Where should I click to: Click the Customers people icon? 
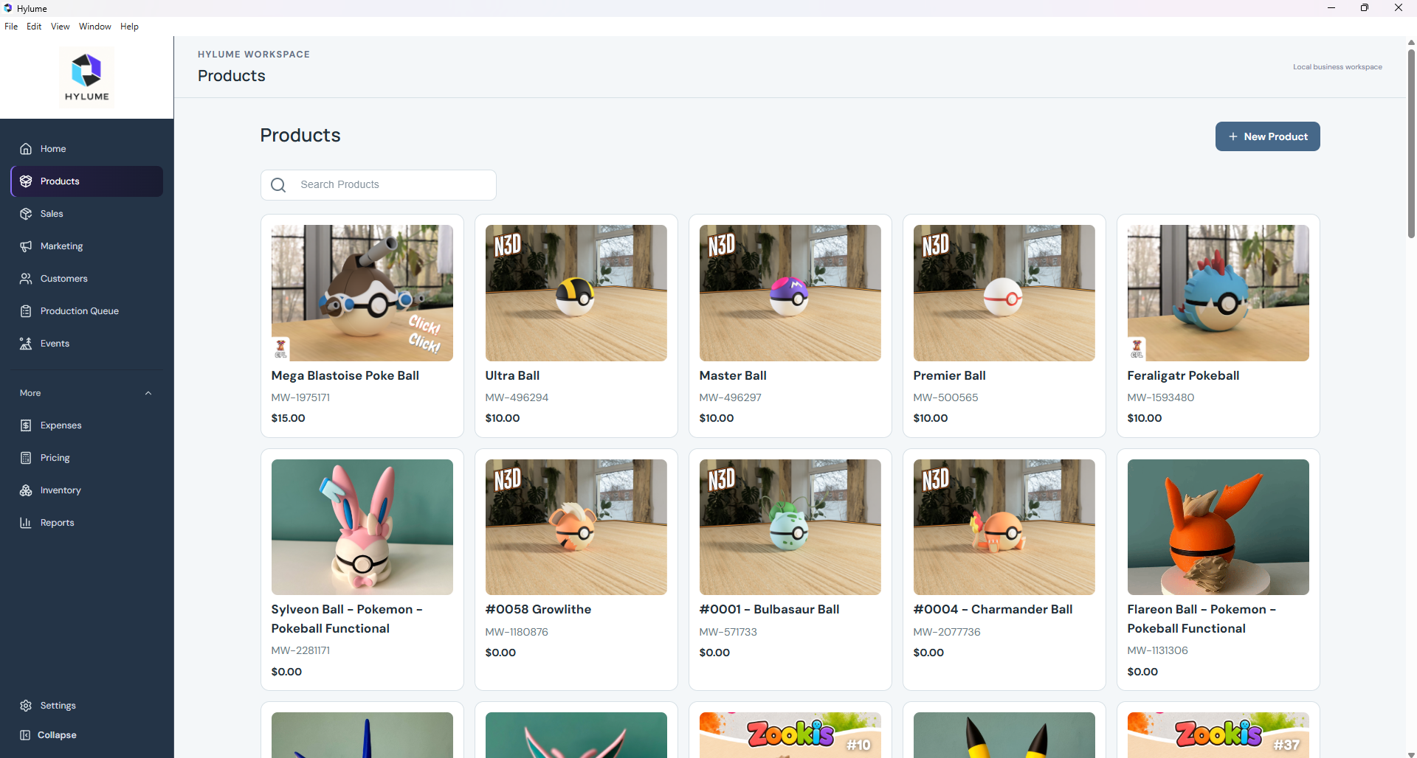(26, 279)
